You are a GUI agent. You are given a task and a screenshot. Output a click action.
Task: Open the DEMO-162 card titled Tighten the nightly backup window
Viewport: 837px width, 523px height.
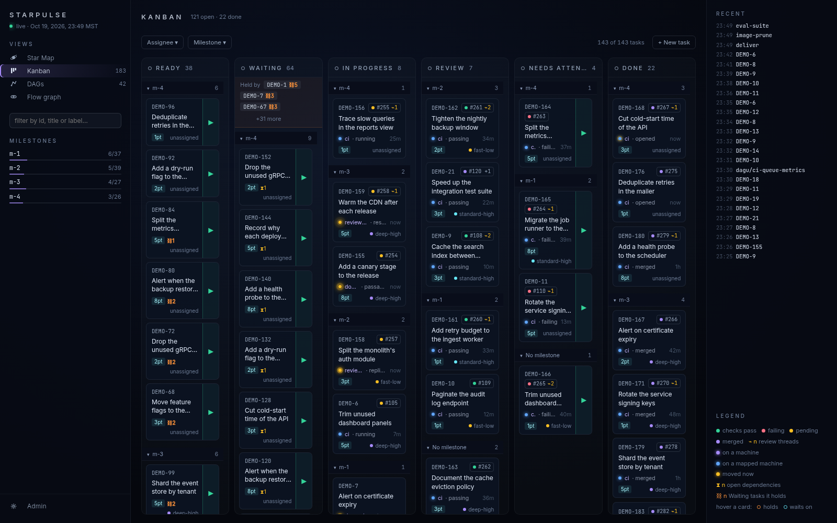click(462, 128)
